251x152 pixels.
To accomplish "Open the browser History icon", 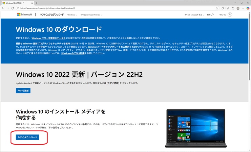I will click(x=233, y=8).
